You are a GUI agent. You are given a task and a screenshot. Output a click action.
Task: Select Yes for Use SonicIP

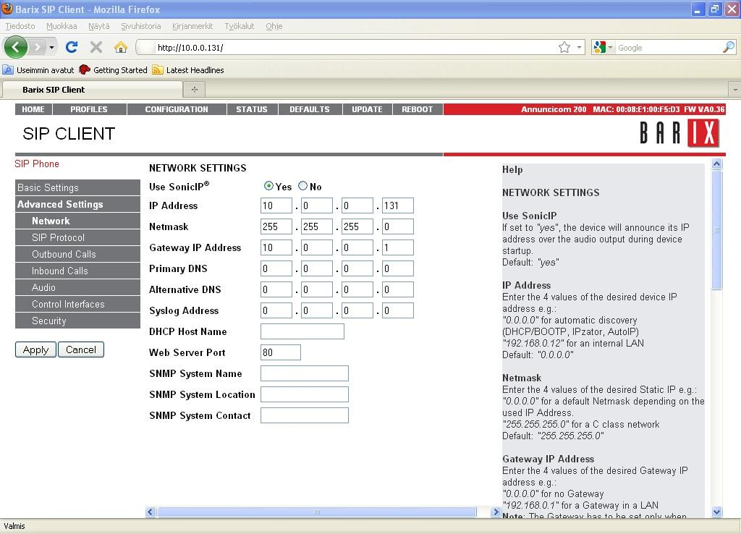tap(269, 186)
